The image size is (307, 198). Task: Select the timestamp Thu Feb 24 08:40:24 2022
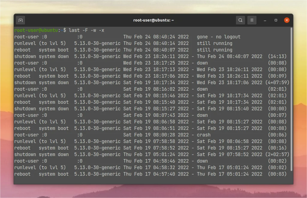click(x=156, y=37)
